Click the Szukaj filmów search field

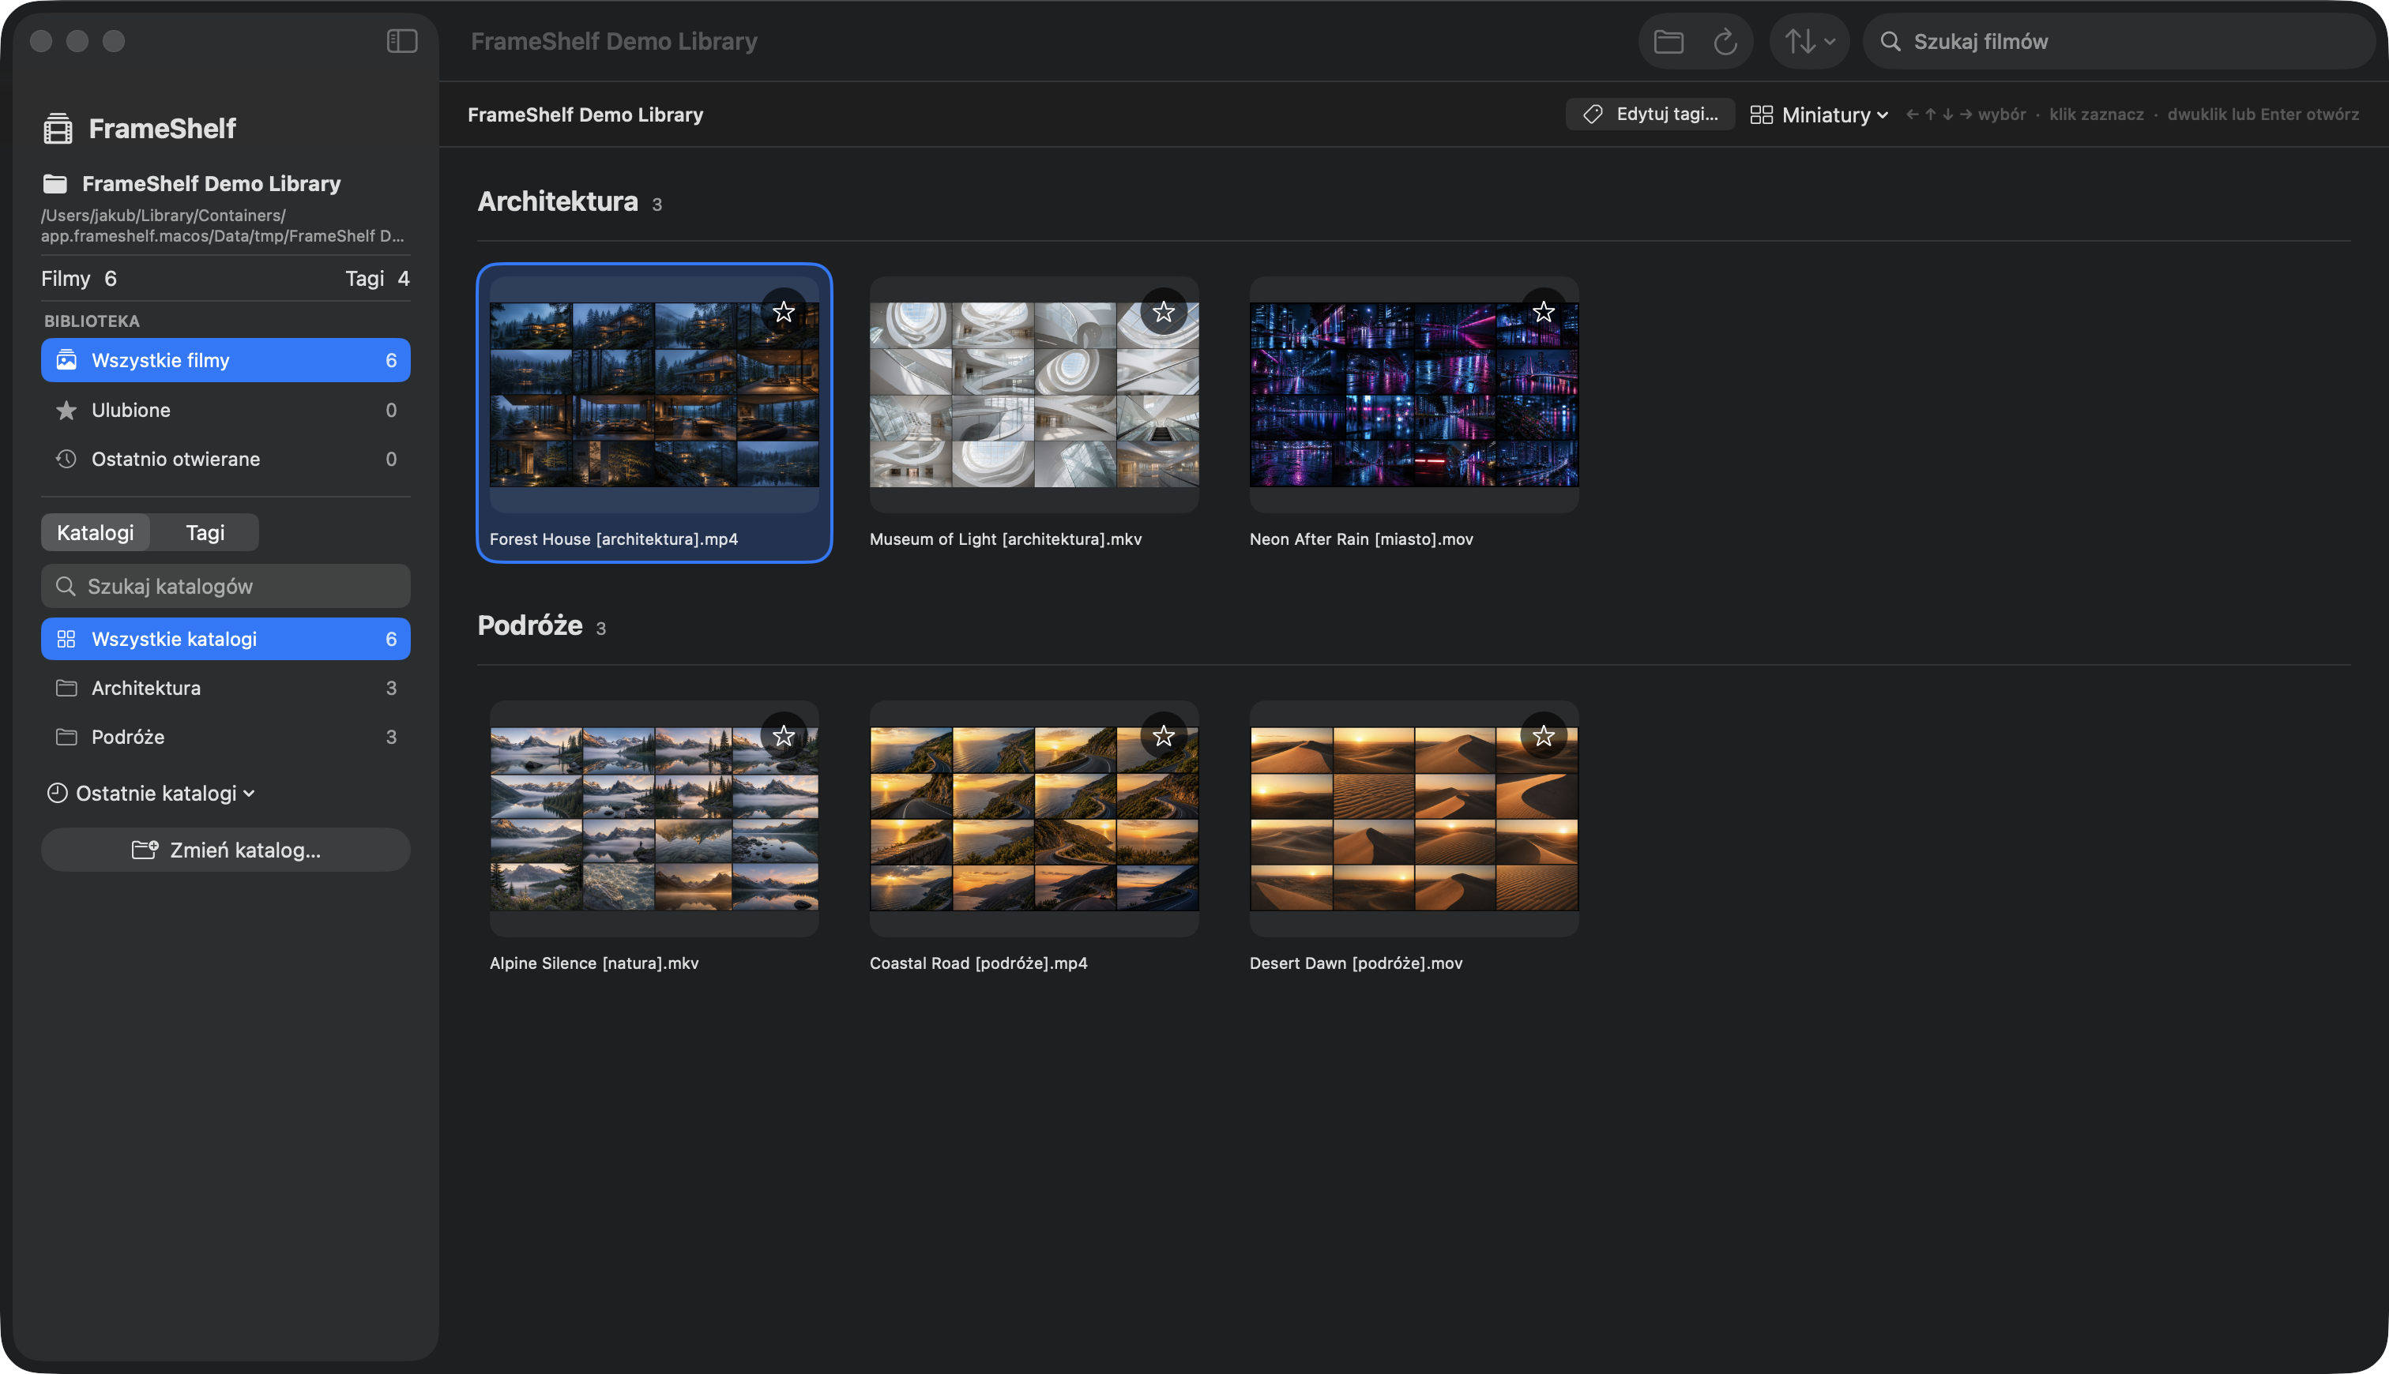point(2118,42)
